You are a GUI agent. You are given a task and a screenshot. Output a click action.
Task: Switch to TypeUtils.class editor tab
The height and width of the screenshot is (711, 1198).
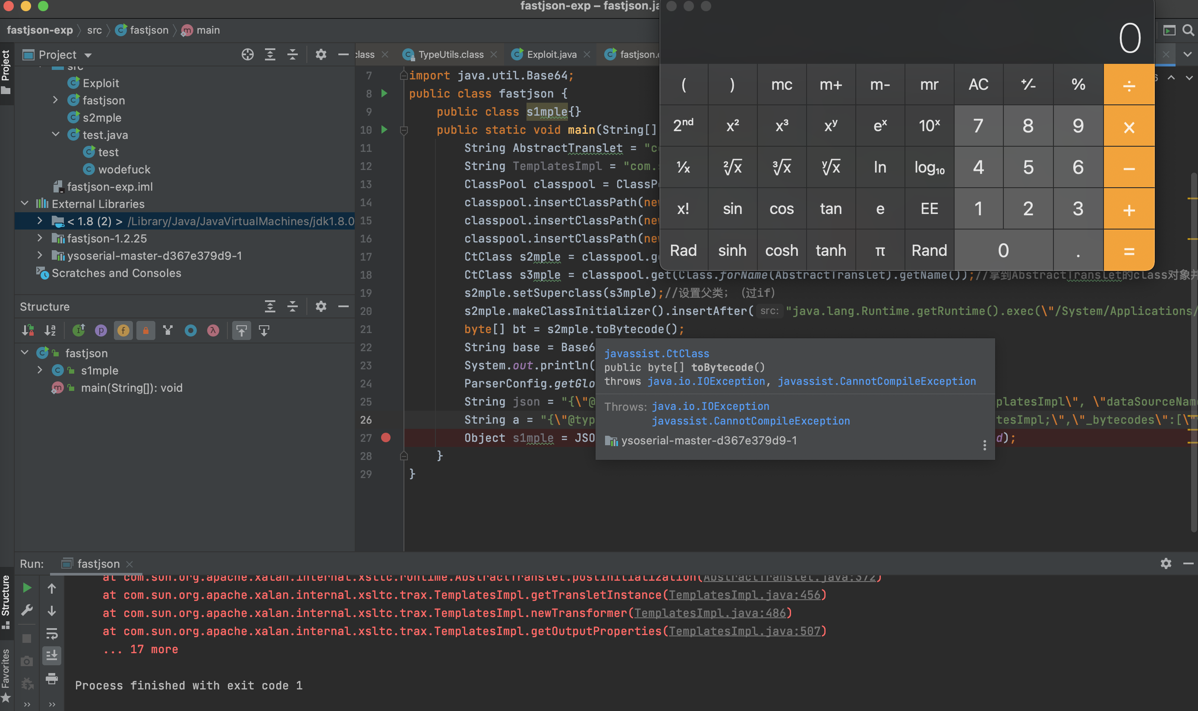[x=450, y=55]
